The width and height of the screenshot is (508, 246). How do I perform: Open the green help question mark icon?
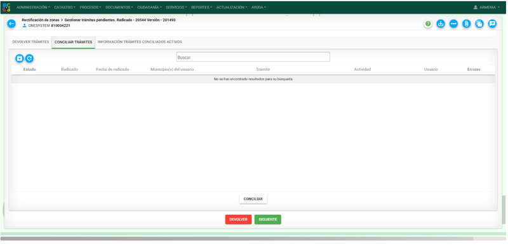[428, 24]
